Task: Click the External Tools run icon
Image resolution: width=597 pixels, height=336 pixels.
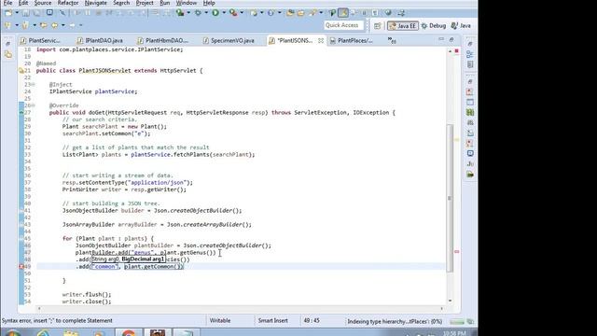Action: pos(233,13)
